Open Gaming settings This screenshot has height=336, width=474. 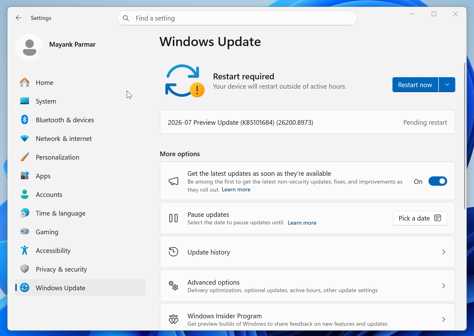(x=80, y=232)
